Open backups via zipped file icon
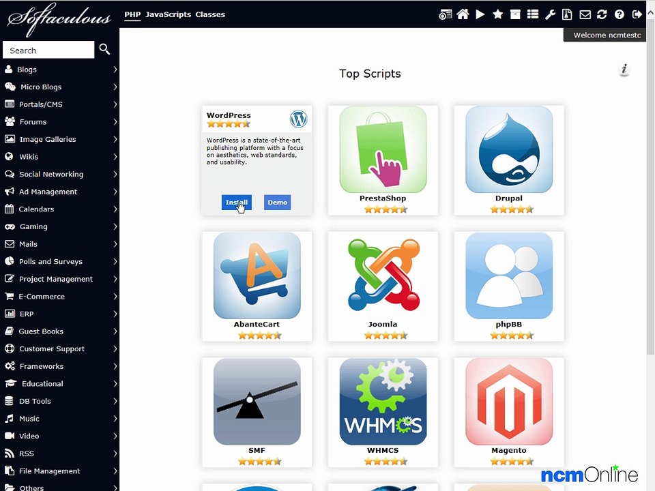This screenshot has height=491, width=655. tap(567, 14)
